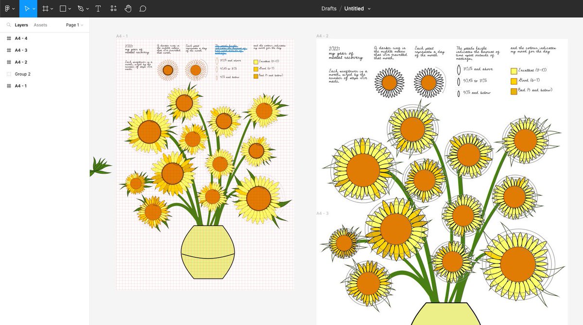Select the Good swatch in A4 - 2
Image resolution: width=583 pixels, height=325 pixels.
[x=514, y=81]
